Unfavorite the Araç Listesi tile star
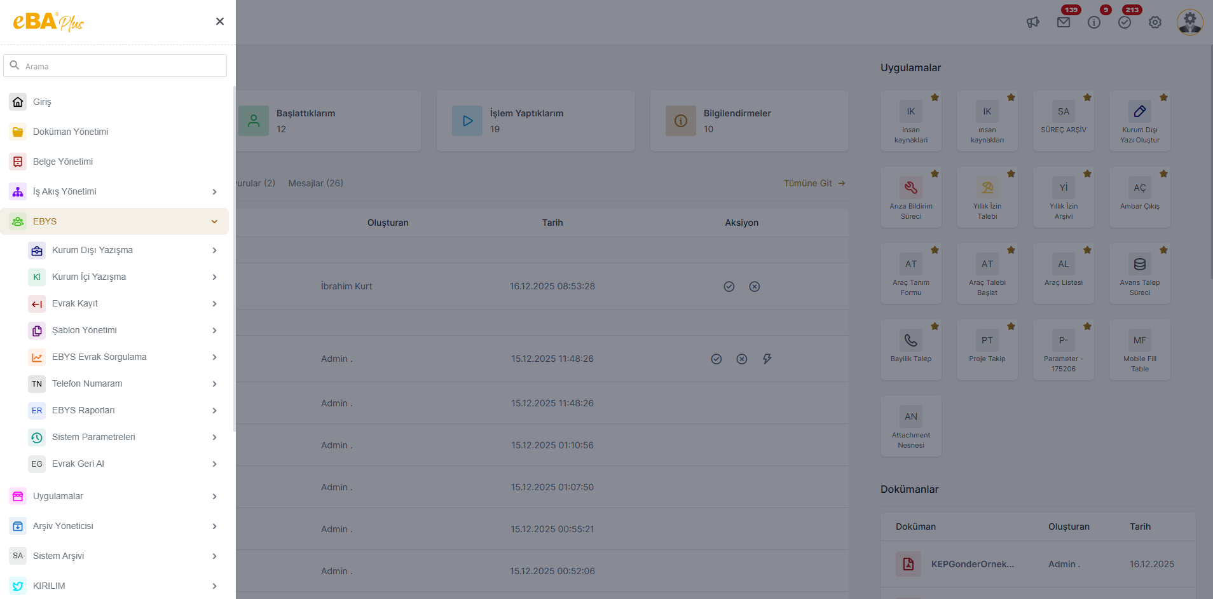The height and width of the screenshot is (599, 1213). [x=1087, y=251]
